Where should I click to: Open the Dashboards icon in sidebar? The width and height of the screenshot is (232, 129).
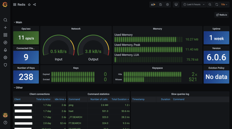coord(5,35)
